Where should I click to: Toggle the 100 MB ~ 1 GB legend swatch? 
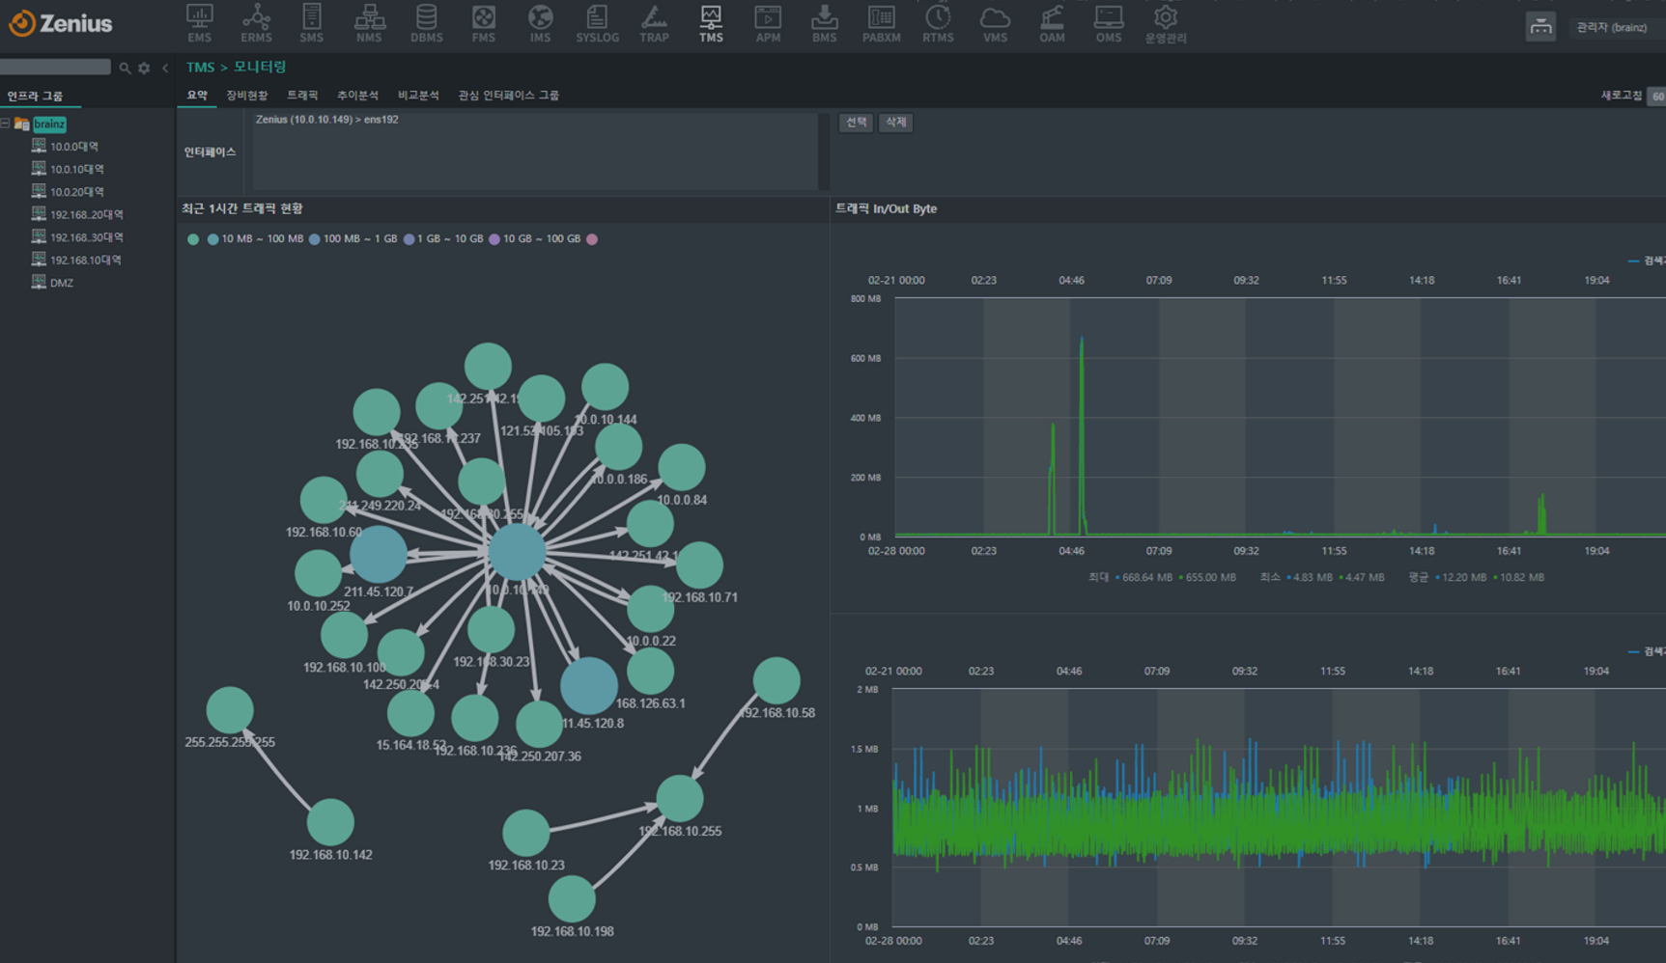[x=315, y=239]
